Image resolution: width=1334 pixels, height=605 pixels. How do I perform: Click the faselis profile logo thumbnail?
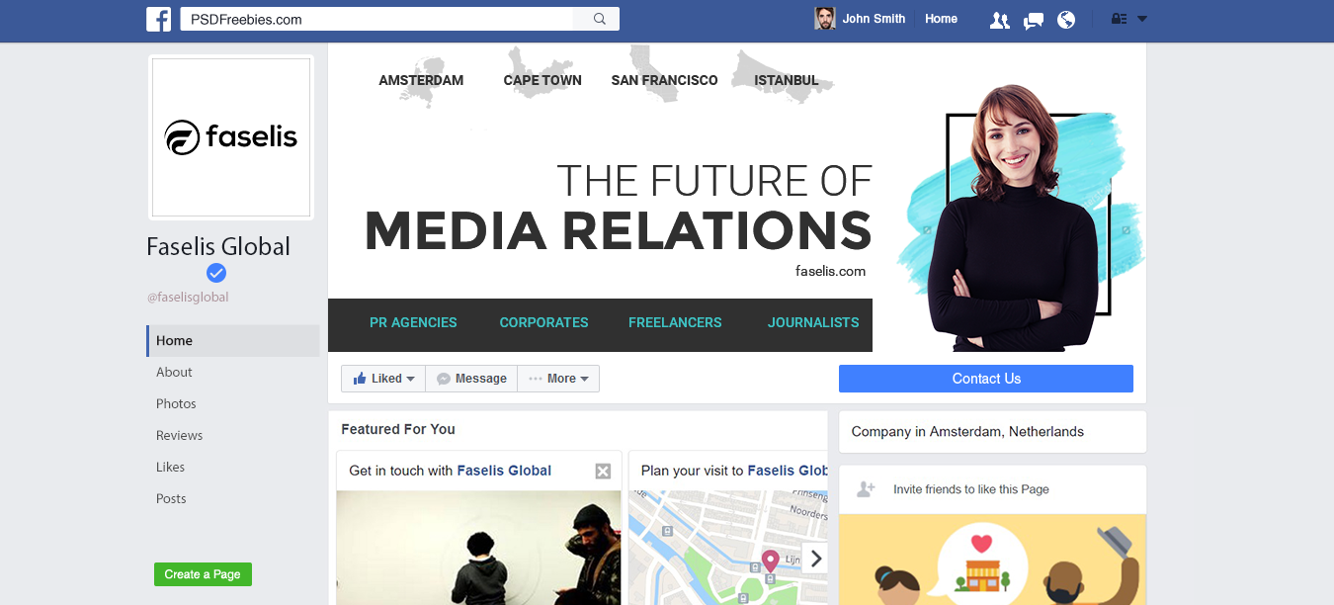pos(231,137)
